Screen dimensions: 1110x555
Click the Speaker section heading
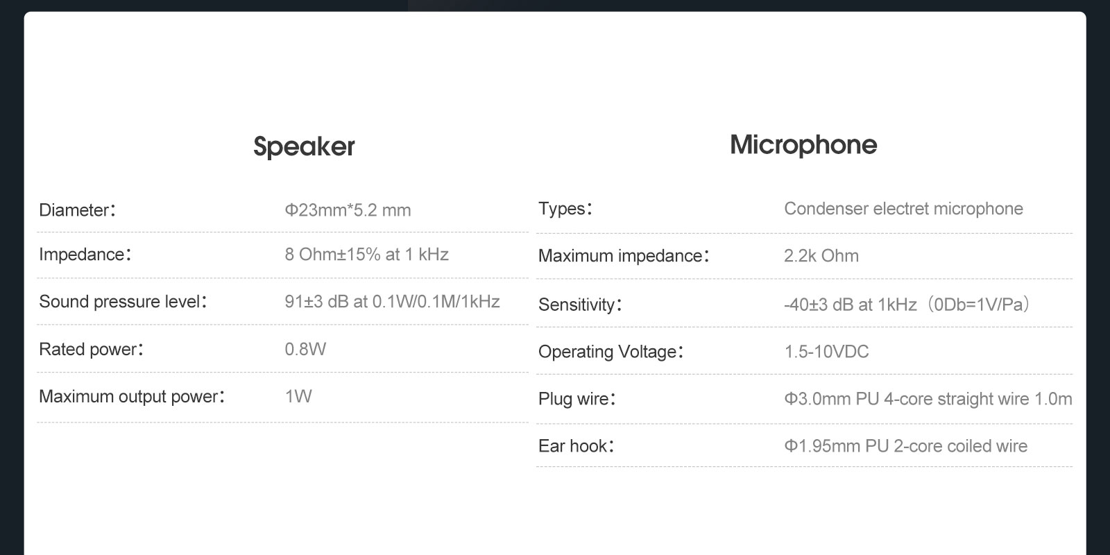[x=304, y=147]
